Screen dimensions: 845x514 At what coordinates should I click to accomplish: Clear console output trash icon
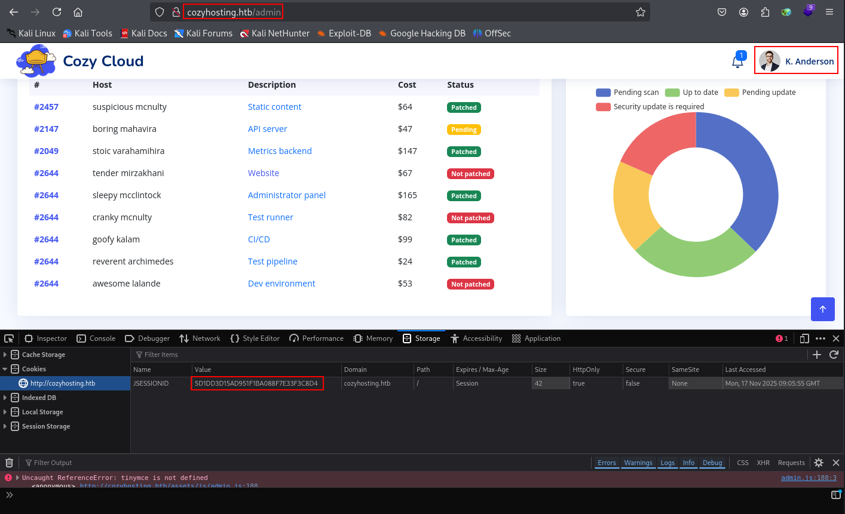(x=9, y=463)
